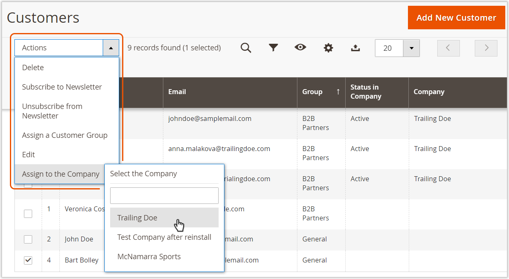Select Trailing Doe company option
Viewport: 509px width, 279px height.
click(x=164, y=218)
